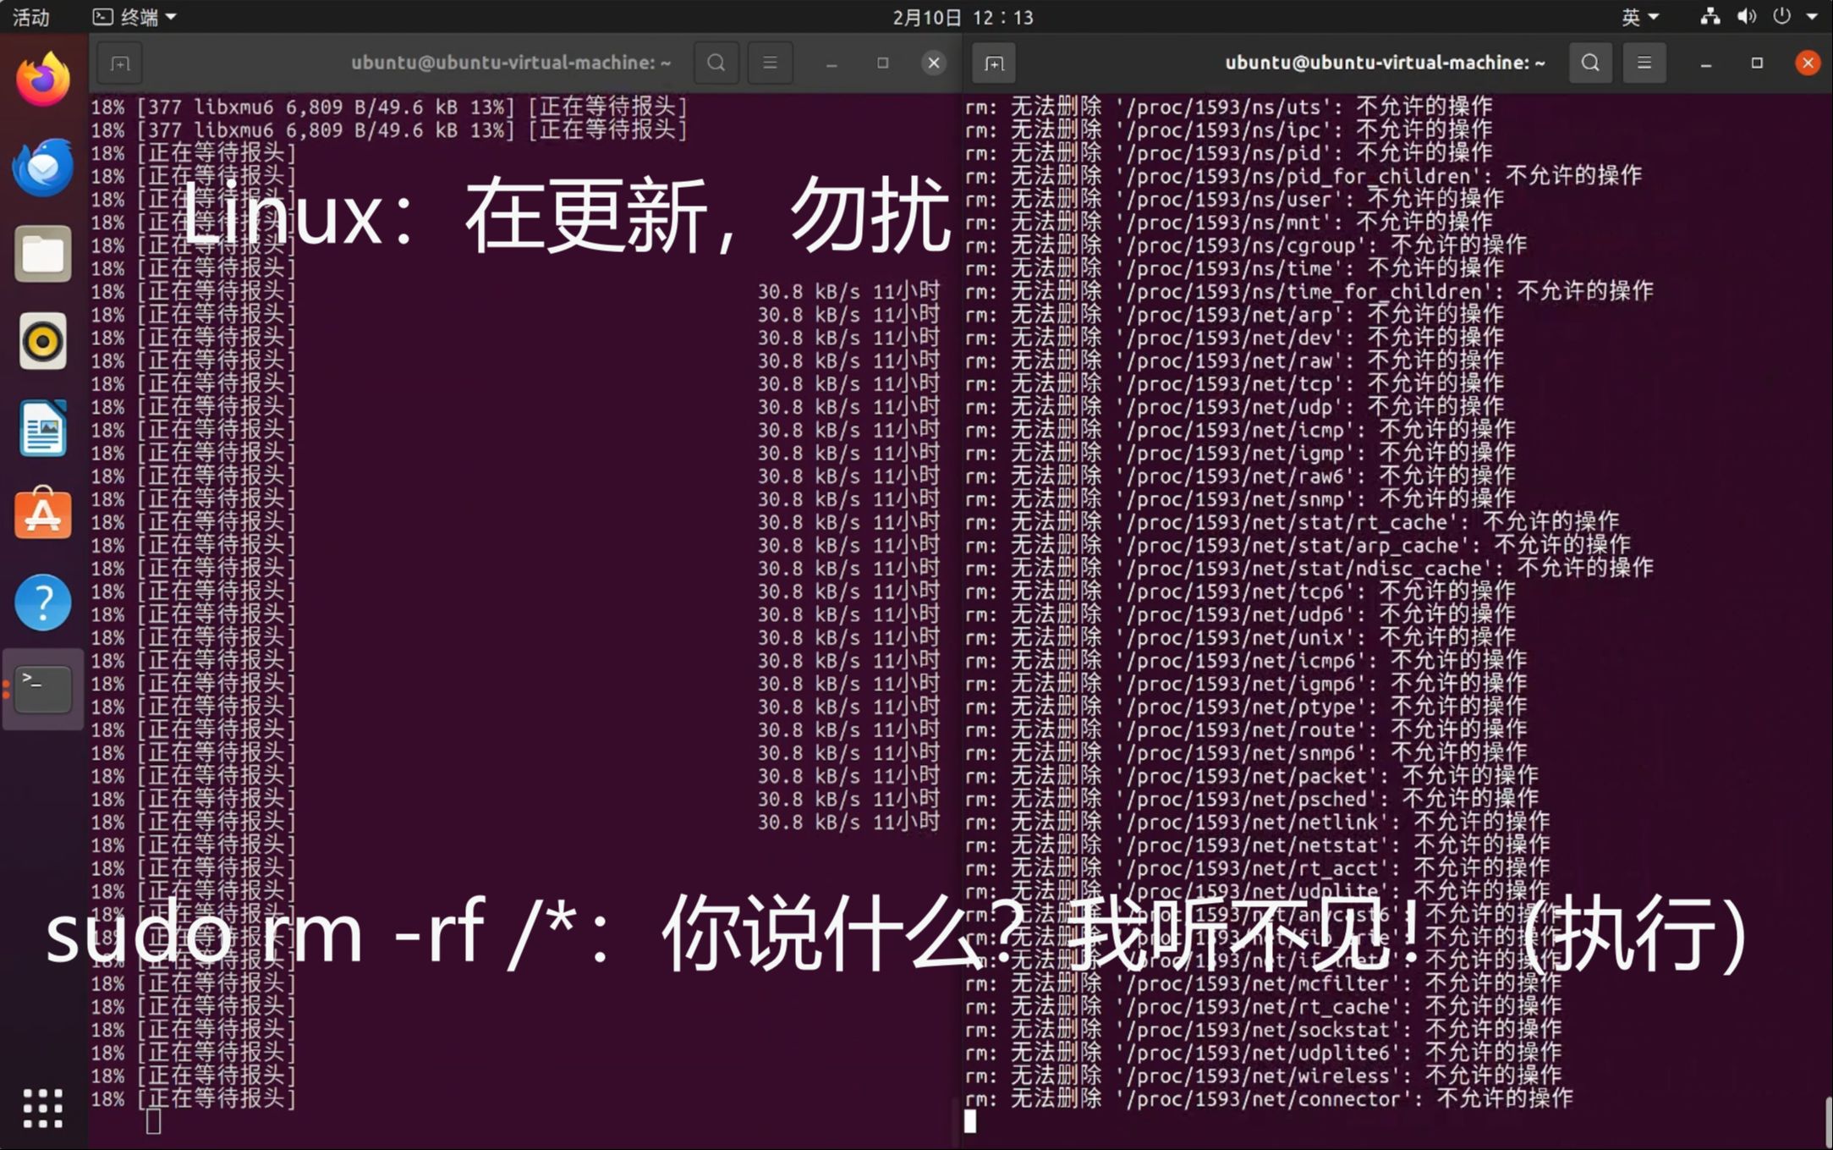1833x1150 pixels.
Task: Click the line containing '/proc/1593/net/psched'
Action: 1252,799
